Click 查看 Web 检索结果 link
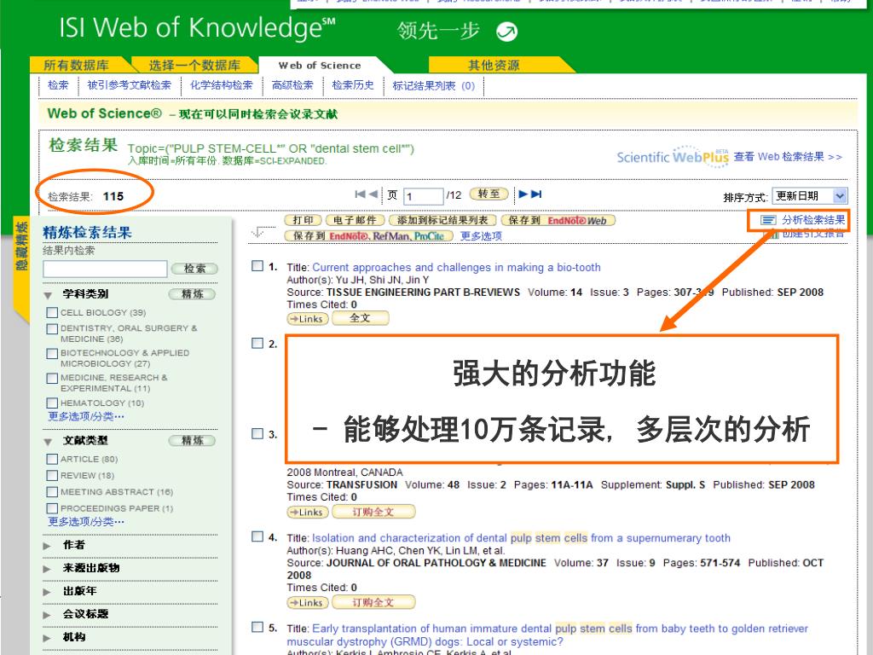The width and height of the screenshot is (873, 655). [788, 157]
